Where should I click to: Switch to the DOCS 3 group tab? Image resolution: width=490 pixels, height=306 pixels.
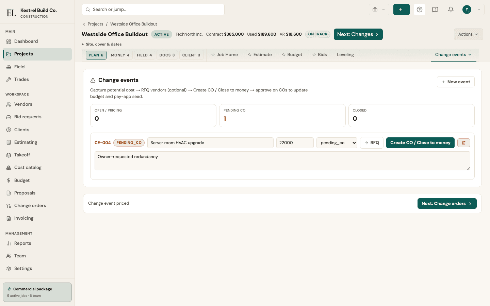167,55
